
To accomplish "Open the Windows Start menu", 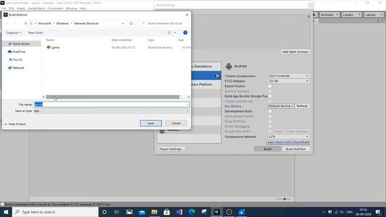I will (x=6, y=212).
